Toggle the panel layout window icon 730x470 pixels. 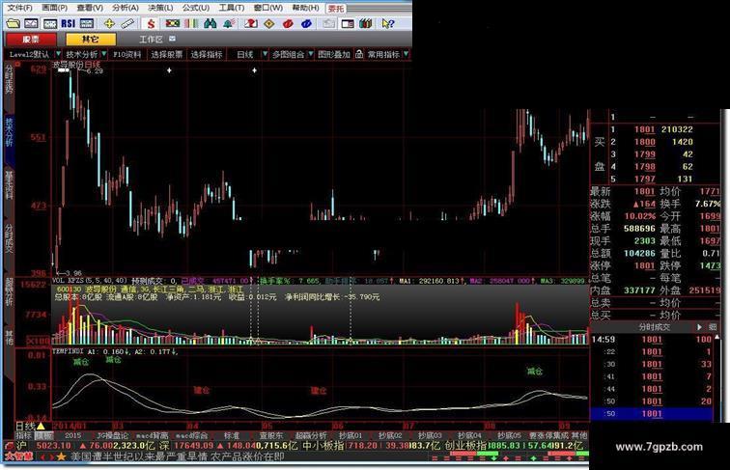(348, 23)
